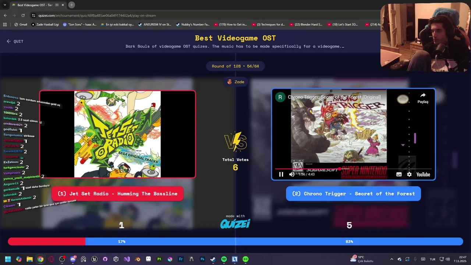Open "Son Soru" – Isaac A... bookmark
The height and width of the screenshot is (265, 471).
(x=79, y=24)
